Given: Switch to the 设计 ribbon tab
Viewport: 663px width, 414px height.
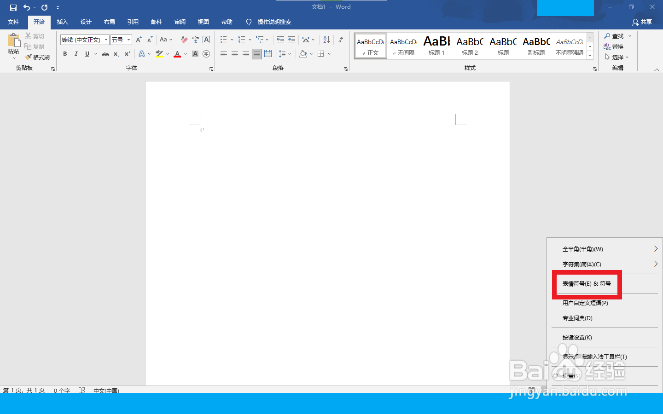Looking at the screenshot, I should (x=86, y=22).
